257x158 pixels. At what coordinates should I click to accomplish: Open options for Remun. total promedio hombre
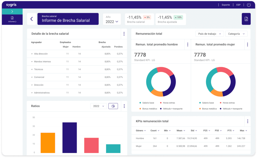coord(188,44)
